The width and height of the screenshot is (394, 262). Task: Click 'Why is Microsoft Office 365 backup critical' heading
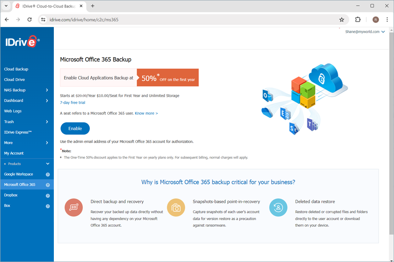(x=218, y=182)
